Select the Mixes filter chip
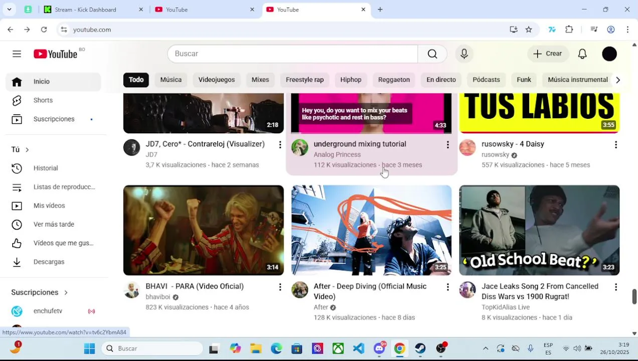Image resolution: width=638 pixels, height=361 pixels. pos(260,80)
